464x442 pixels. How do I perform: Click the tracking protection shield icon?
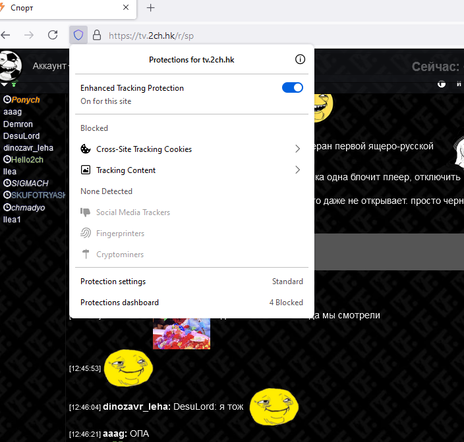[x=78, y=35]
